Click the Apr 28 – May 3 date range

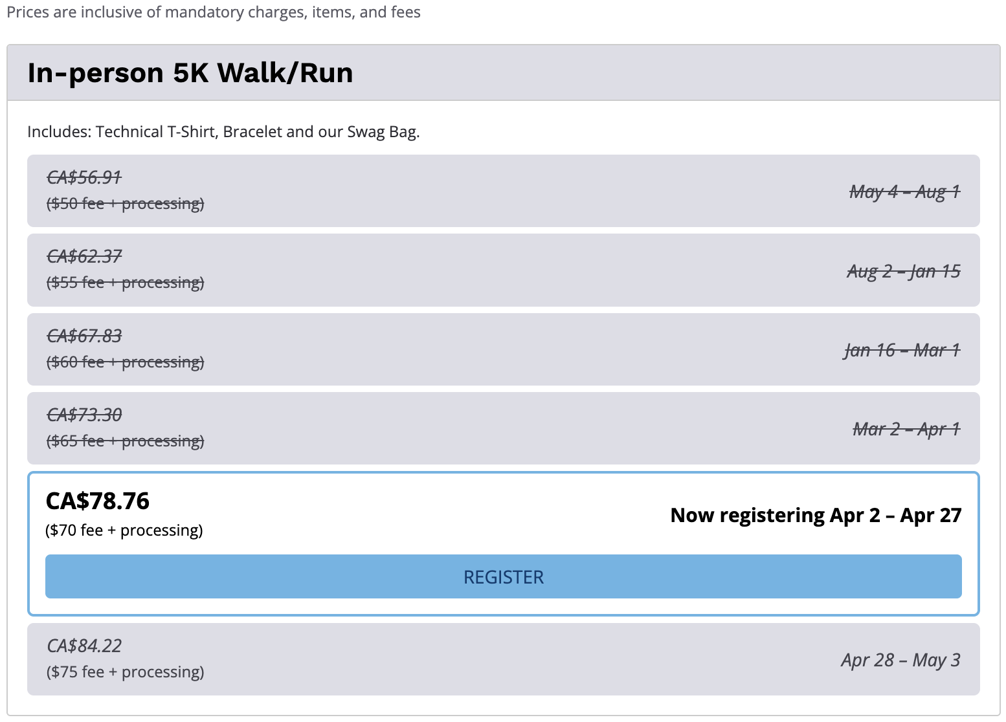click(x=900, y=660)
